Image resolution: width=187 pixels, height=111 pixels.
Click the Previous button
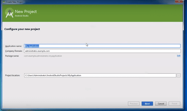(x=134, y=104)
